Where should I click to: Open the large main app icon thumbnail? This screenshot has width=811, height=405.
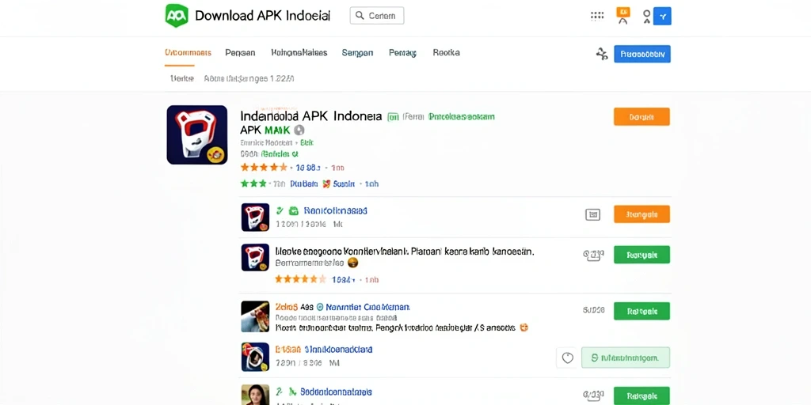point(197,134)
